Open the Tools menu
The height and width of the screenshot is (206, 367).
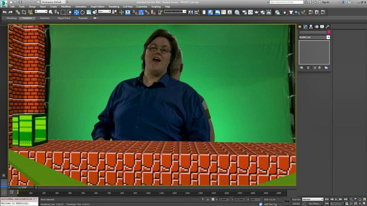point(22,6)
